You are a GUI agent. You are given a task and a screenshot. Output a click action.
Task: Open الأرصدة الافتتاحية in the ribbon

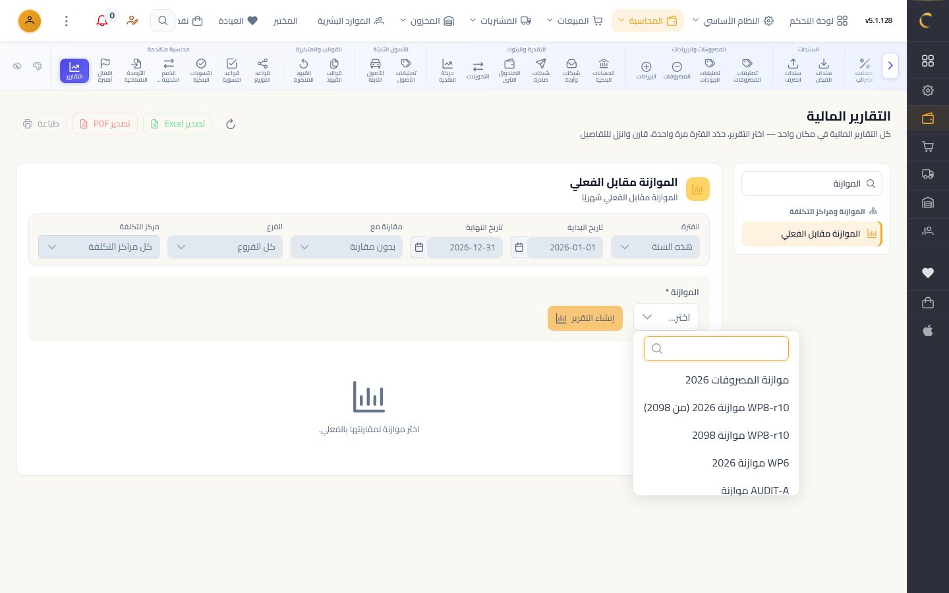[x=136, y=71]
